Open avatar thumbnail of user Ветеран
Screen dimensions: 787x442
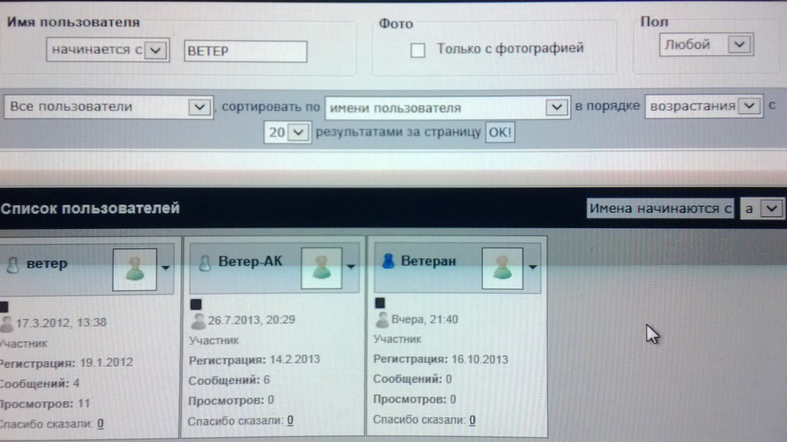(x=502, y=267)
